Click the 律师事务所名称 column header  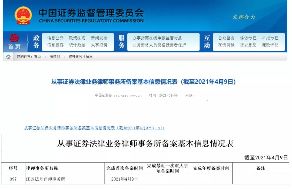42,168
